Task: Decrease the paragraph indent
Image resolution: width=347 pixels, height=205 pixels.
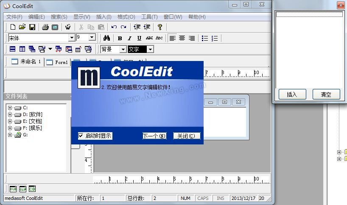Action: (x=137, y=27)
